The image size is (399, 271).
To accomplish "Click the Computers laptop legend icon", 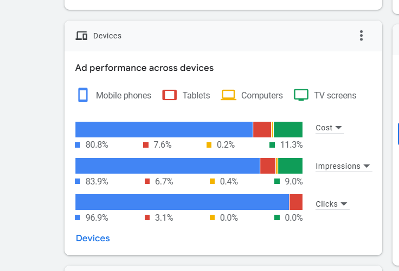I will point(228,95).
